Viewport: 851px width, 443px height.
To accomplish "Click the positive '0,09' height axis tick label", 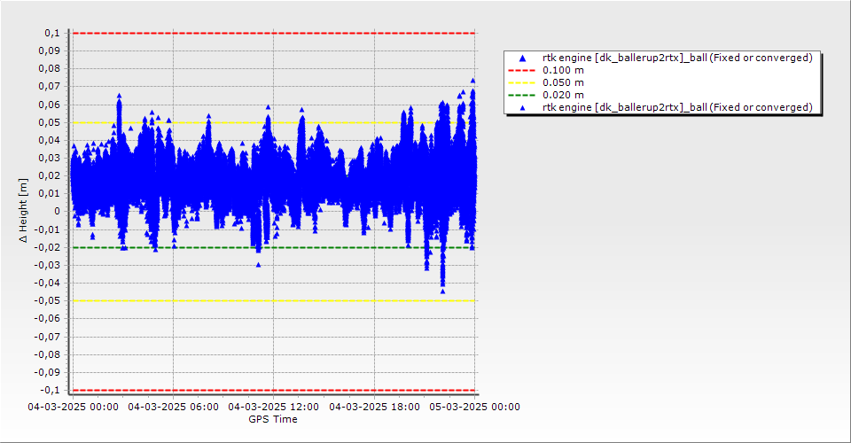I will click(50, 51).
